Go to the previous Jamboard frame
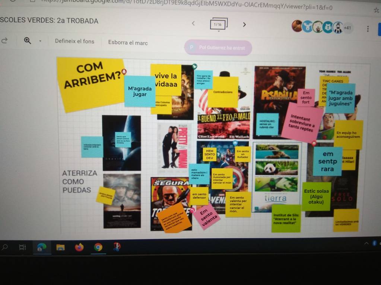The width and height of the screenshot is (381, 285). (193, 23)
